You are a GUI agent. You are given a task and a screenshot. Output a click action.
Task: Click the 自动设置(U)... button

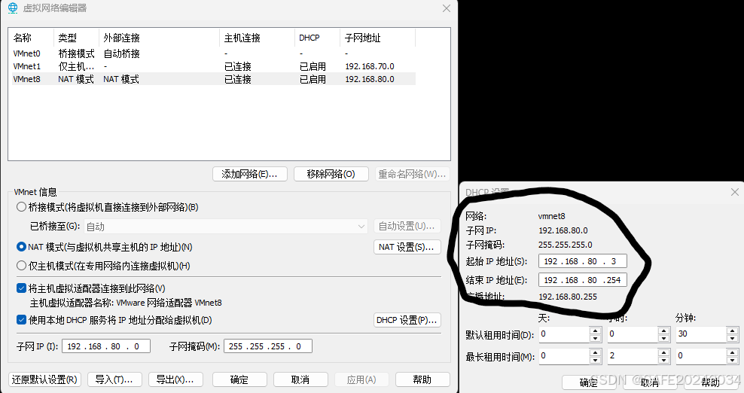coord(407,227)
